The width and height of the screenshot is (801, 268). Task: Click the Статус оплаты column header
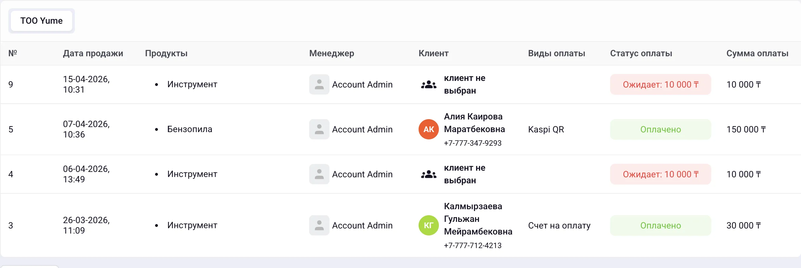click(x=641, y=53)
